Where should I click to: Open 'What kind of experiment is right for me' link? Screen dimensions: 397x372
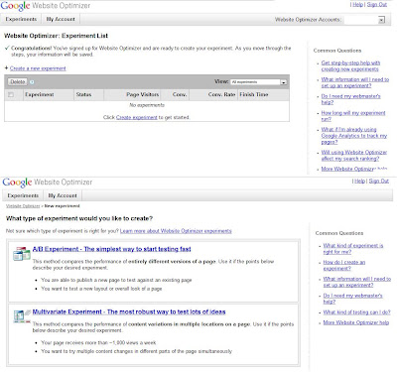pyautogui.click(x=353, y=249)
